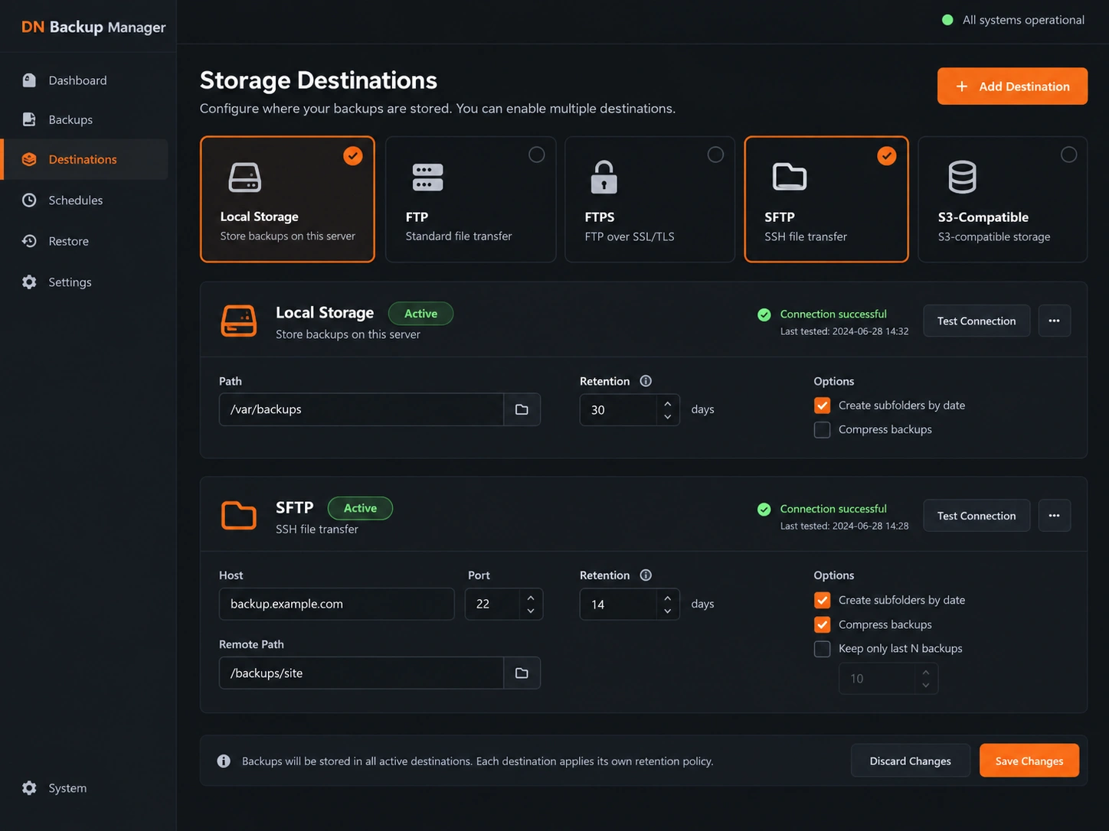Open more options menu for SFTP
The width and height of the screenshot is (1109, 831).
point(1055,516)
